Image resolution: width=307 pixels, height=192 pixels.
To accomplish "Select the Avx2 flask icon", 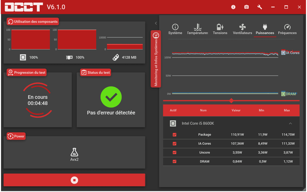I will [74, 153].
